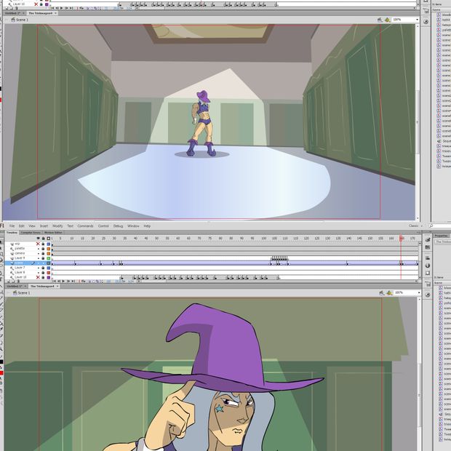Click lower timeline vertical scrollbar
451x451 pixels.
click(x=420, y=260)
